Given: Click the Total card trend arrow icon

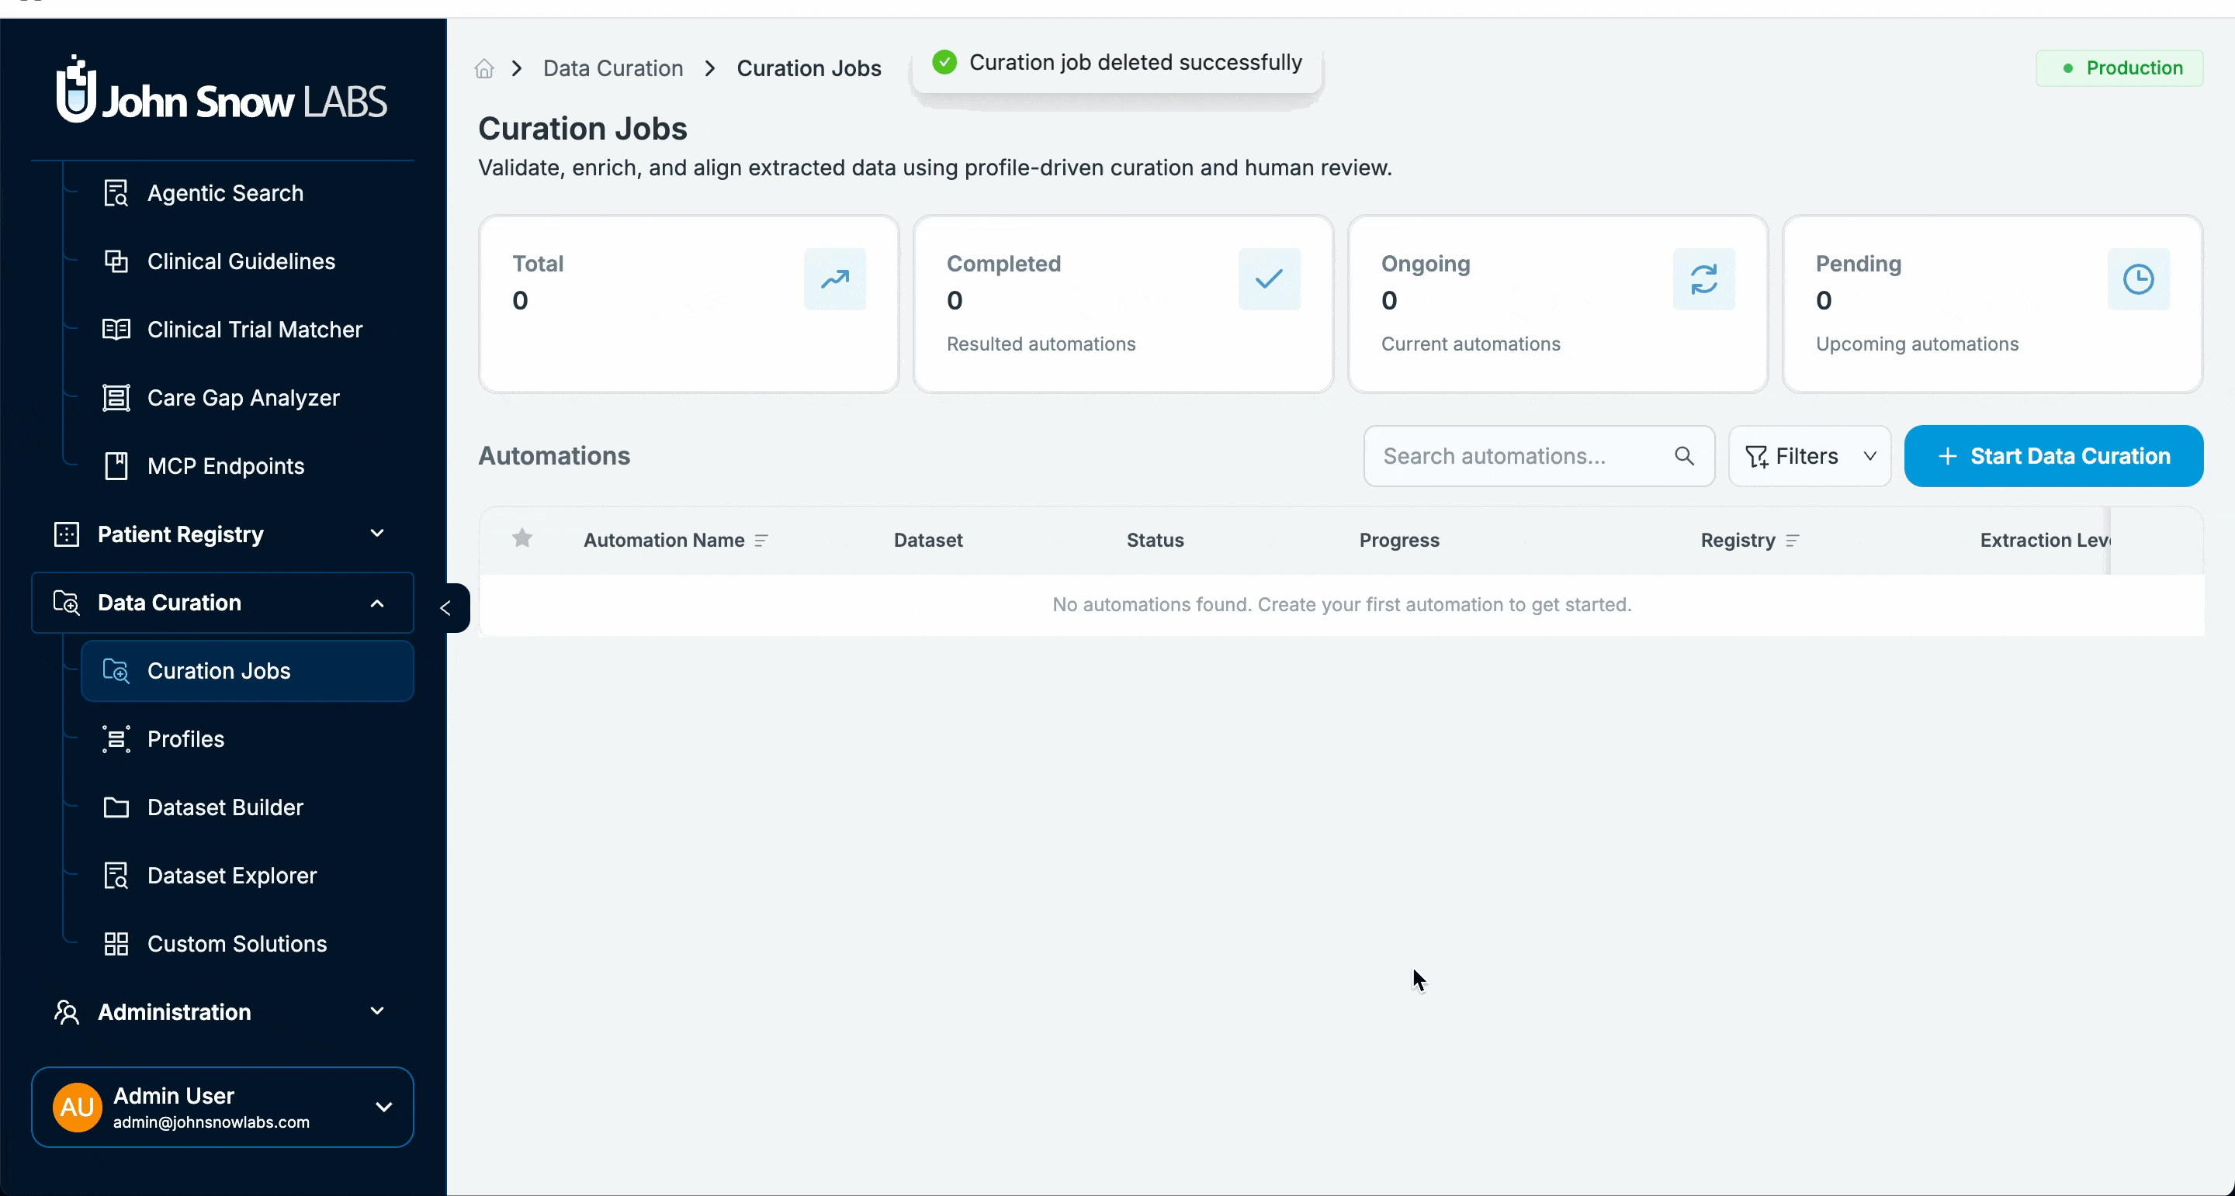Looking at the screenshot, I should pos(835,279).
